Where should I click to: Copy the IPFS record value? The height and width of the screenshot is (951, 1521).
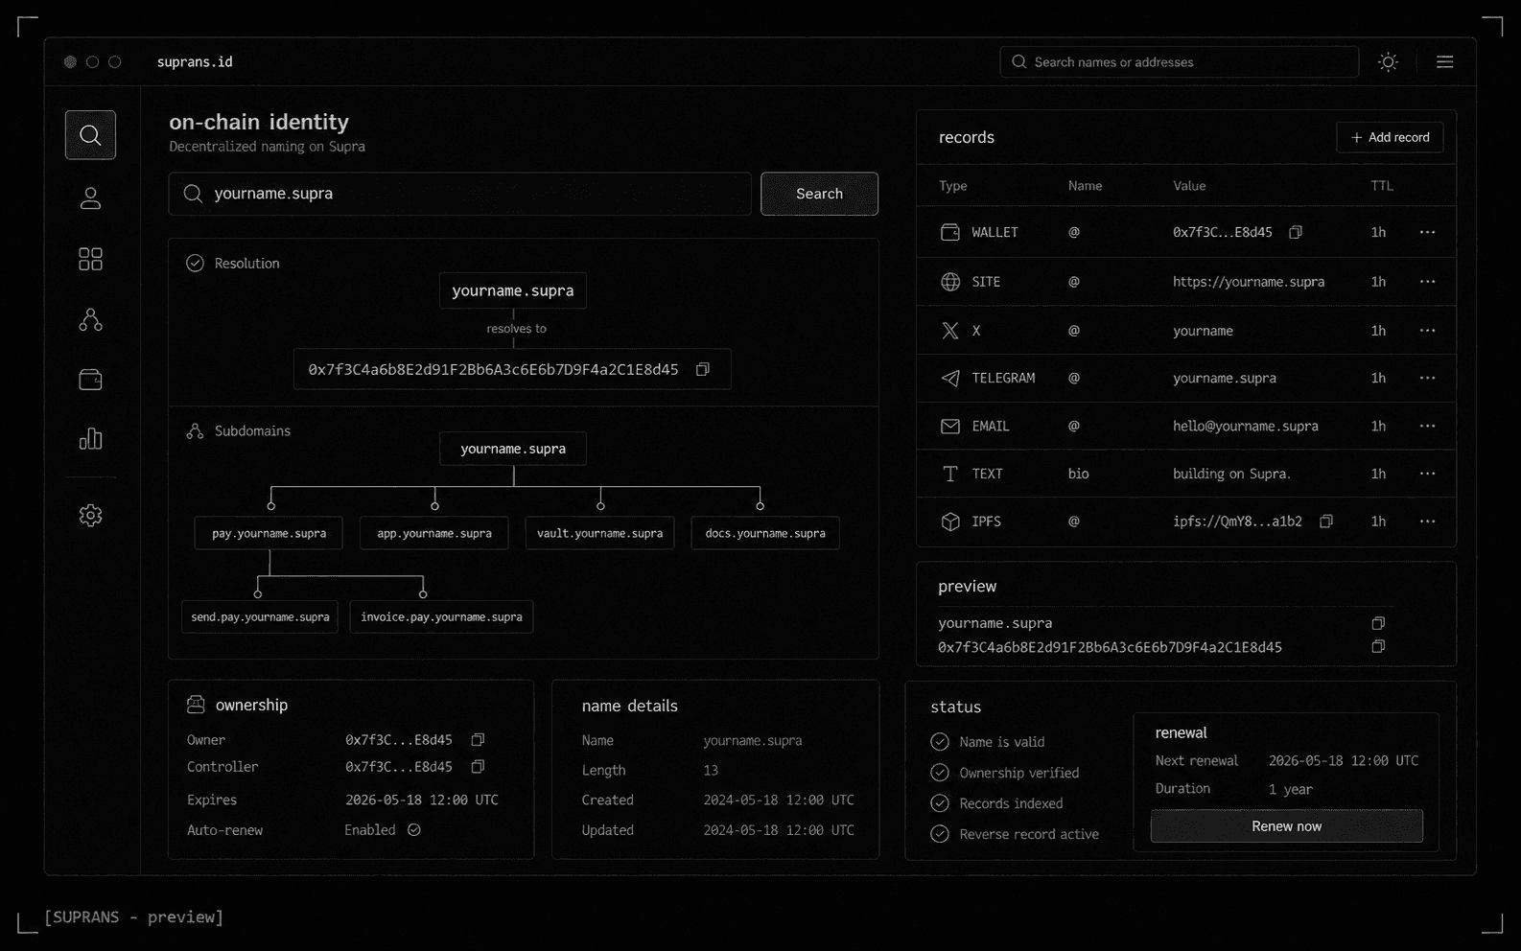[1326, 522]
